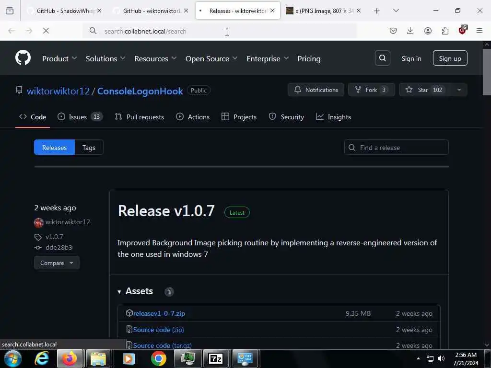This screenshot has height=368, width=491.
Task: Fork the ConsoleLogonHook repository
Action: click(x=372, y=90)
